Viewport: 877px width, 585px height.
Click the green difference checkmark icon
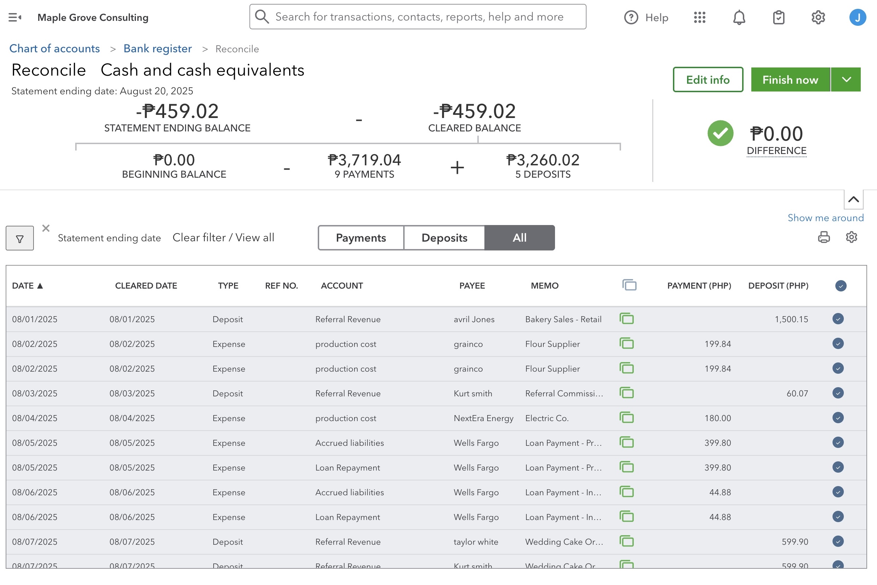point(720,133)
